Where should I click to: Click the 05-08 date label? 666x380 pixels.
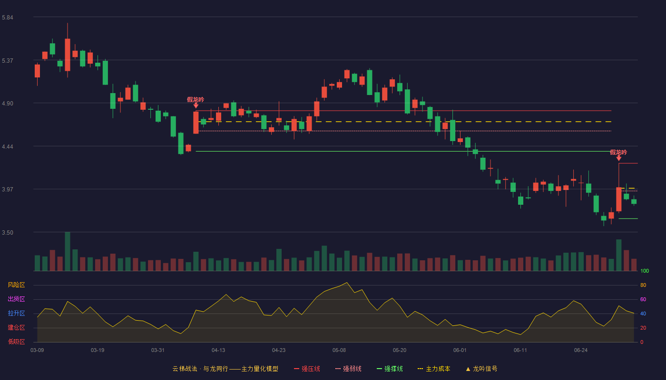pyautogui.click(x=339, y=350)
